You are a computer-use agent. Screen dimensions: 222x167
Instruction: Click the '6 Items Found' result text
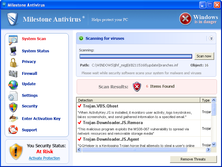click(160, 86)
